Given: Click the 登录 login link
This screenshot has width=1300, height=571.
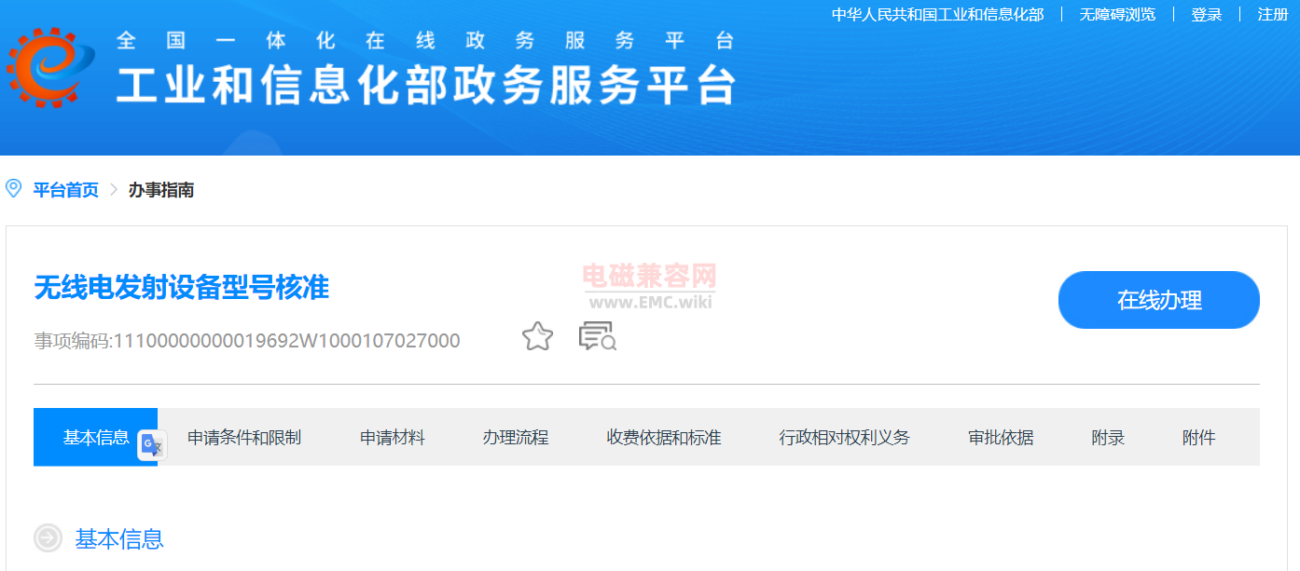Looking at the screenshot, I should click(1207, 14).
